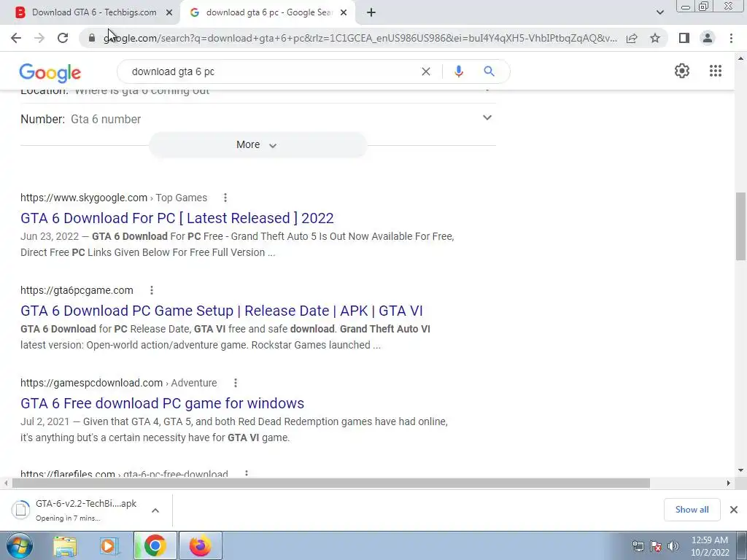Open the network tray icon
747x560 pixels.
tap(638, 546)
